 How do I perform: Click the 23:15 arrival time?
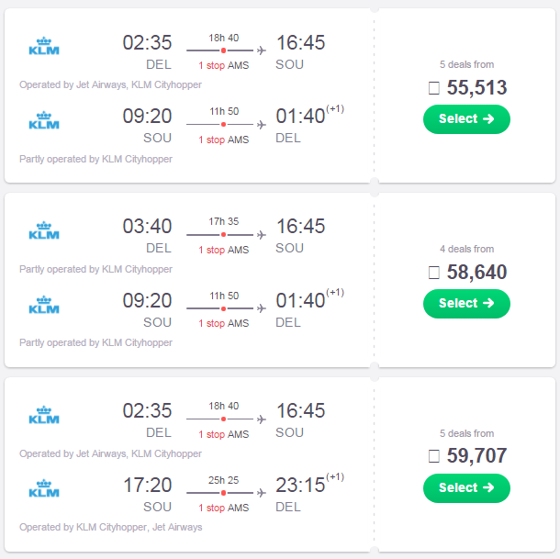(300, 486)
